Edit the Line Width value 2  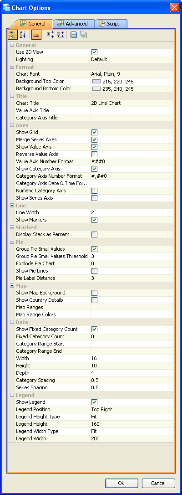point(132,212)
